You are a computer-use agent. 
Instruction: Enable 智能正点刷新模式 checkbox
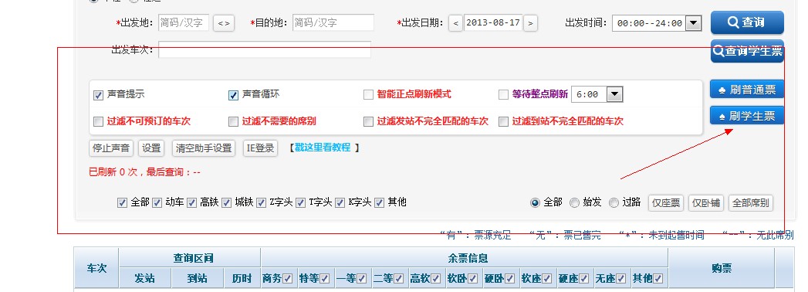pyautogui.click(x=368, y=95)
